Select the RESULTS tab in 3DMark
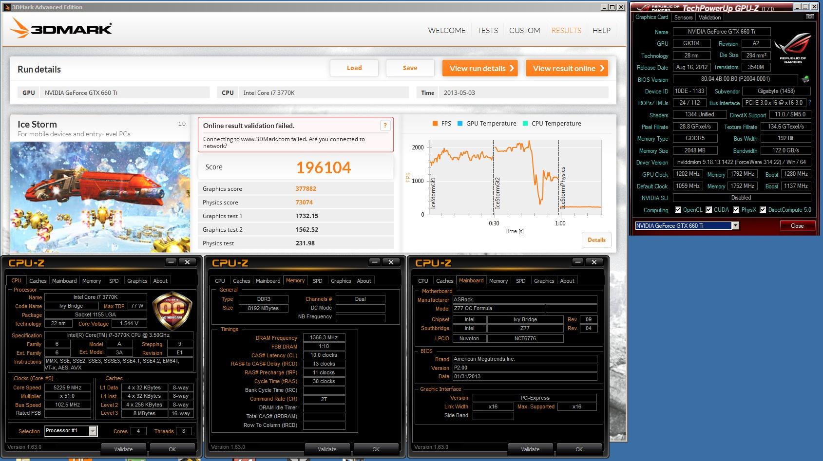 [x=566, y=30]
